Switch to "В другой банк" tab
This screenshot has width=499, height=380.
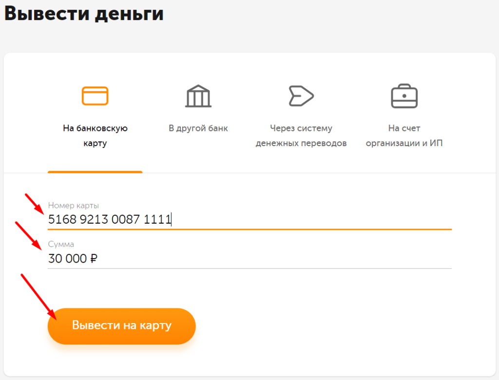tap(198, 129)
